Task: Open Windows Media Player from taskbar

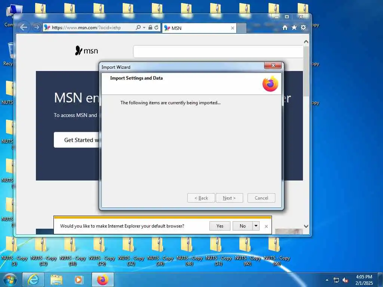Action: coord(79,280)
